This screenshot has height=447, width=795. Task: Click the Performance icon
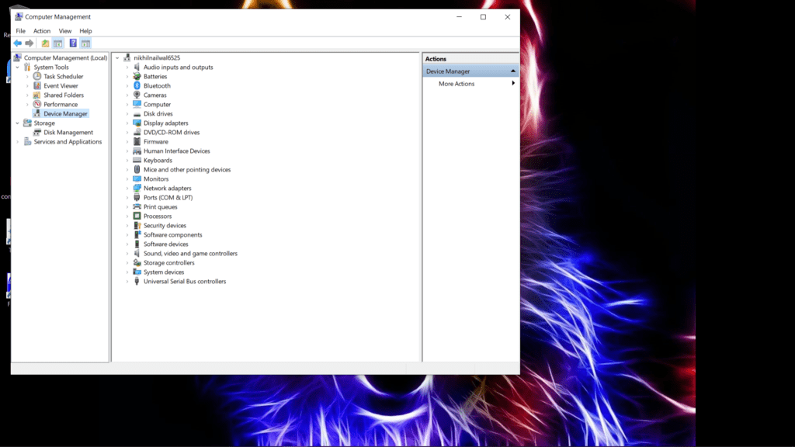(x=37, y=104)
